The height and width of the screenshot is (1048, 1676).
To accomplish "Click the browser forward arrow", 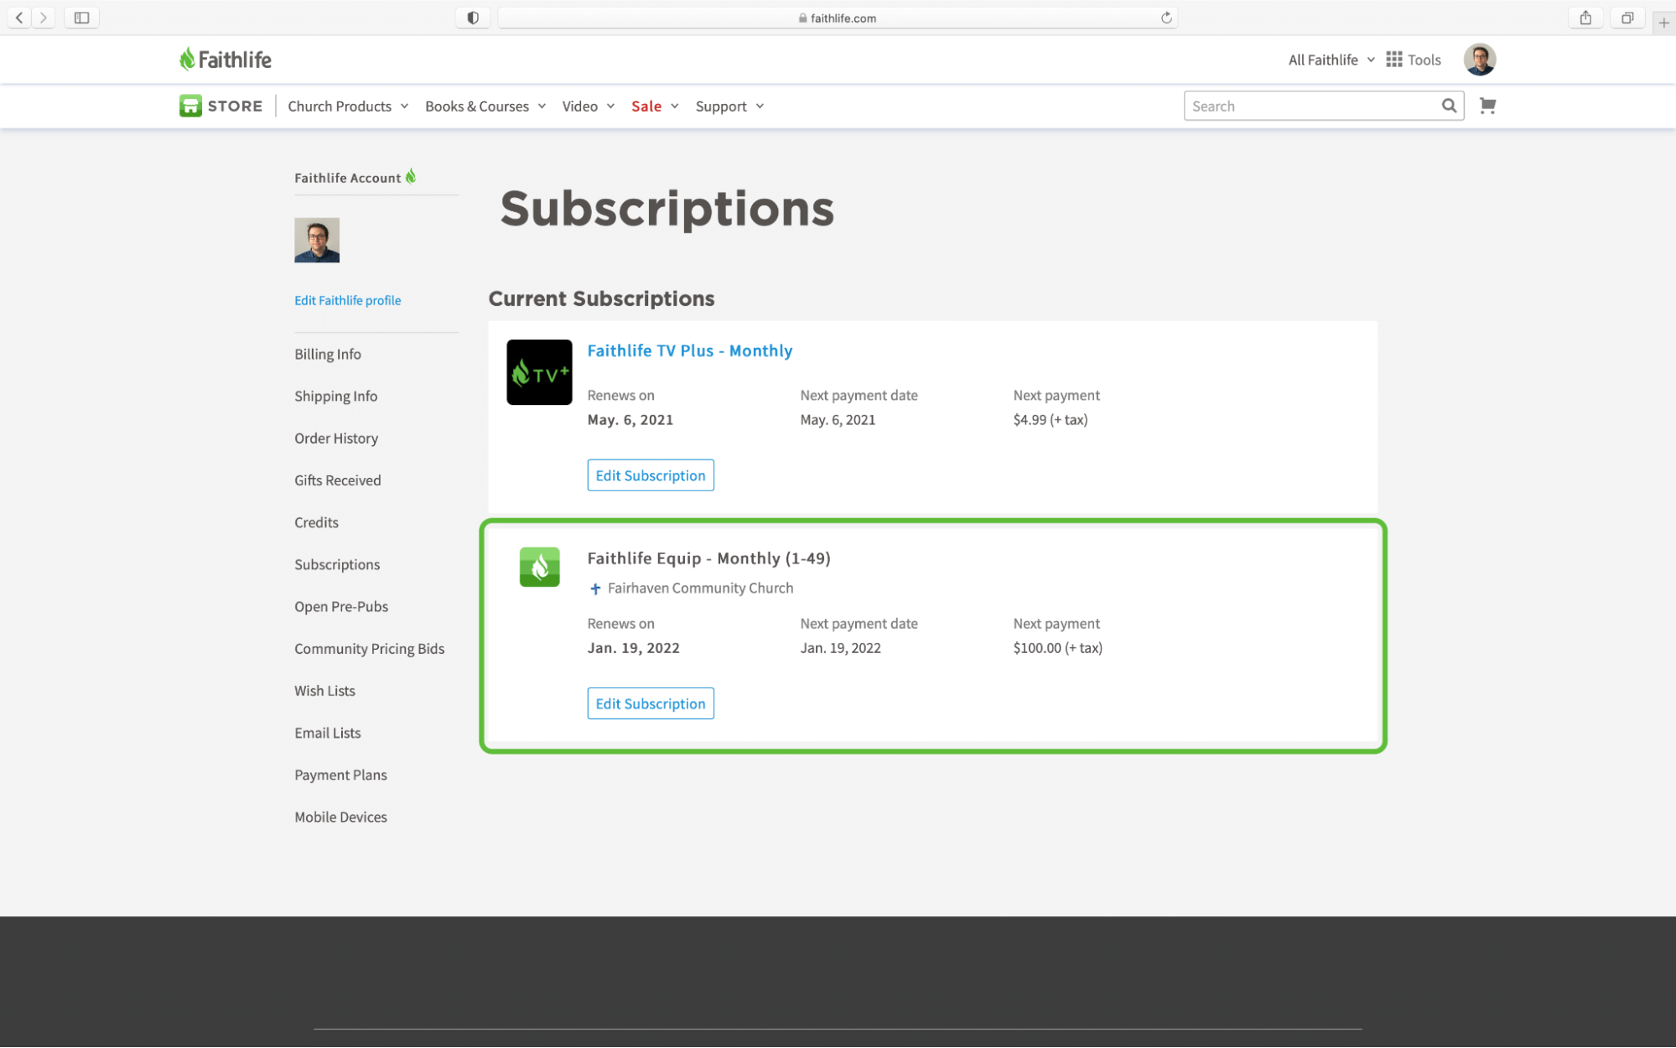I will pyautogui.click(x=44, y=18).
